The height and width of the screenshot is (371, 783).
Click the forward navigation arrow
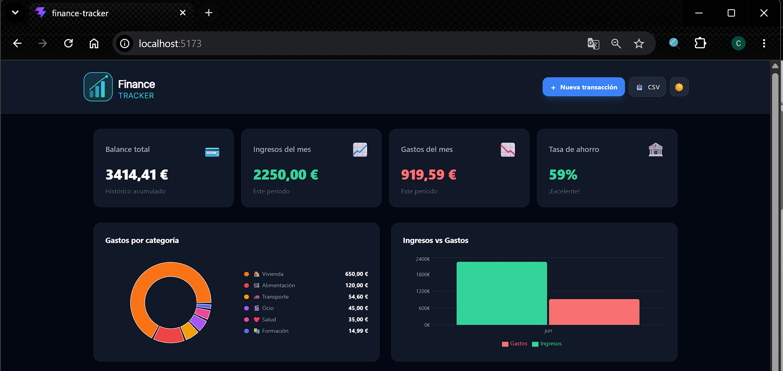pyautogui.click(x=43, y=43)
